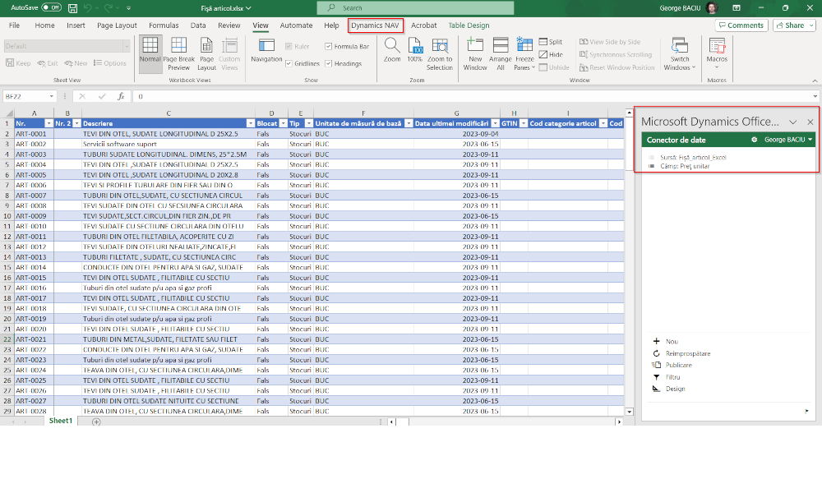This screenshot has height=493, width=822.
Task: Open George BACIU user dropdown in pane
Action: pos(788,140)
